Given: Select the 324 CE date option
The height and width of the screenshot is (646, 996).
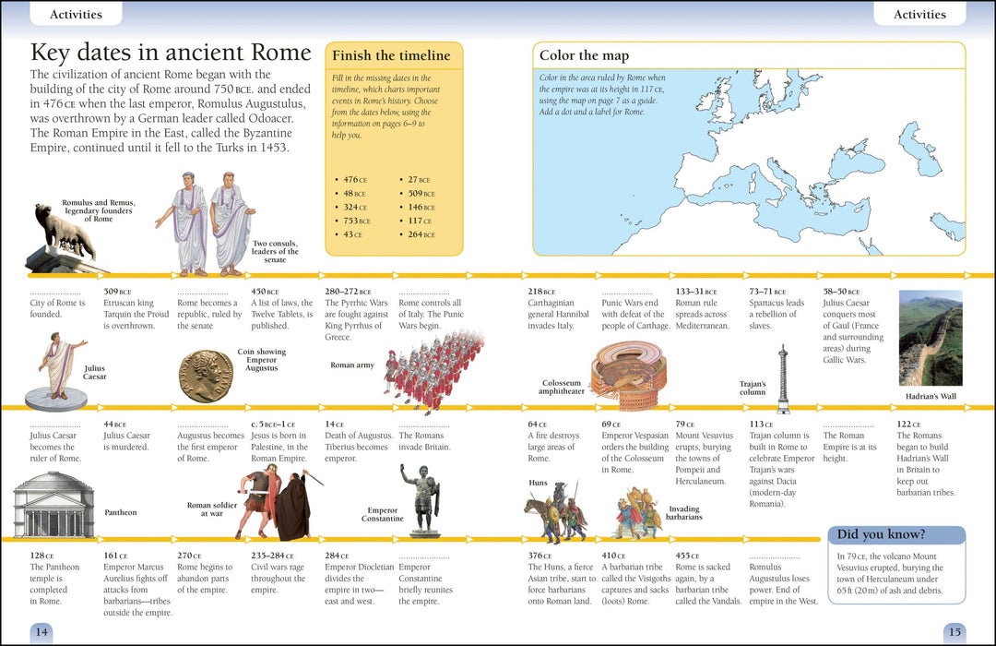Looking at the screenshot, I should click(355, 208).
